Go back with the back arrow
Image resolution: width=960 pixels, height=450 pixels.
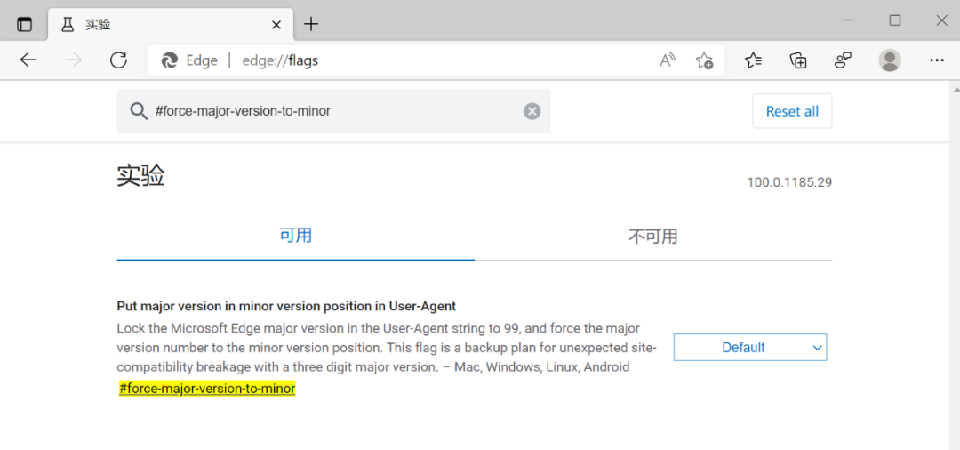coord(28,60)
